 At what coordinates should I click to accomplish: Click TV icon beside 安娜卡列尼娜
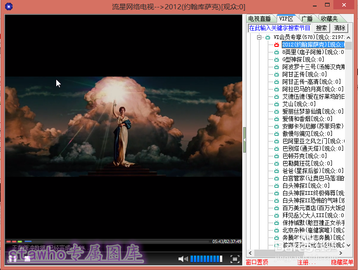coord(277,126)
